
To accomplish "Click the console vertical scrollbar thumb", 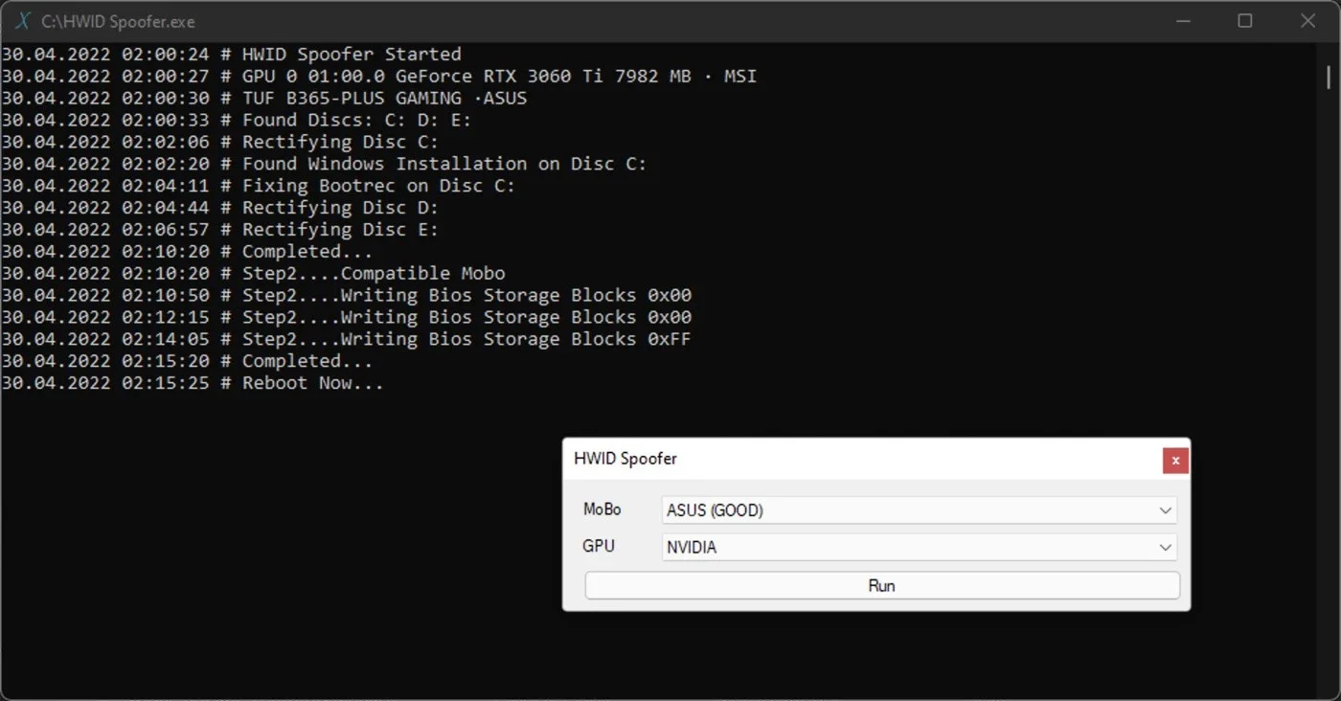I will [1328, 77].
